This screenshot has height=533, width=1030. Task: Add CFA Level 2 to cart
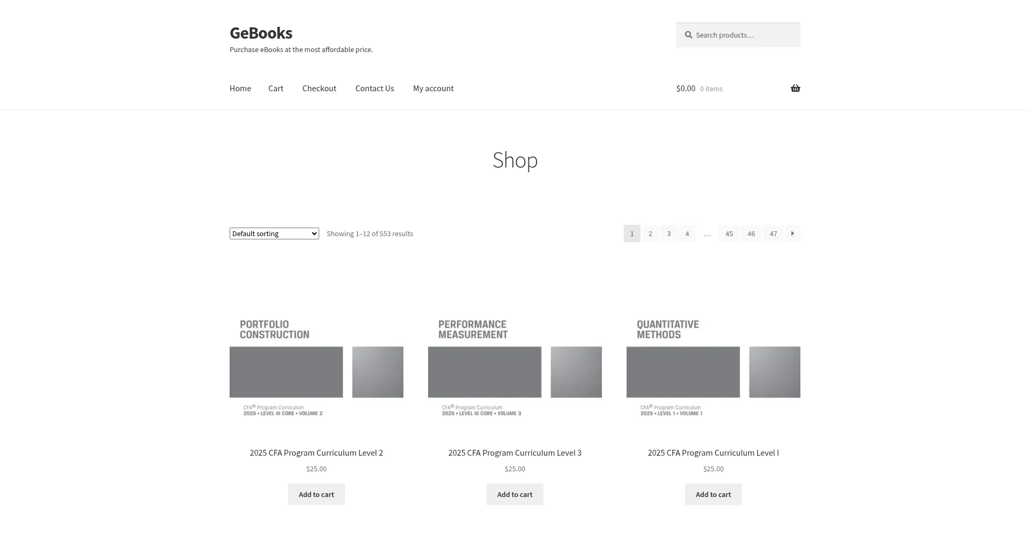tap(316, 494)
